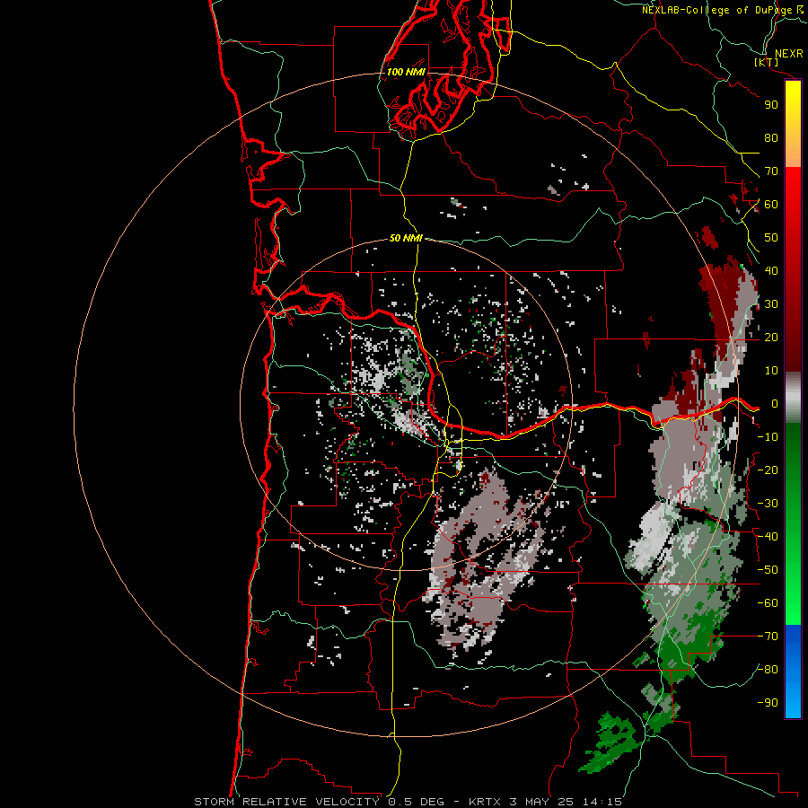
Task: Click the -30 value on velocity scale
Action: pyautogui.click(x=768, y=504)
